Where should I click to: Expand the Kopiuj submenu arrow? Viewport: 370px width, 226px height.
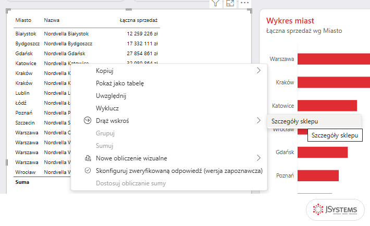(x=258, y=70)
